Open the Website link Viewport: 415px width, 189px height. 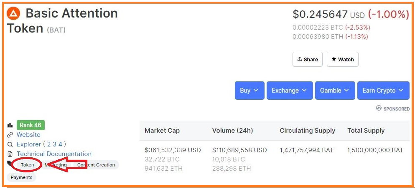pos(28,135)
